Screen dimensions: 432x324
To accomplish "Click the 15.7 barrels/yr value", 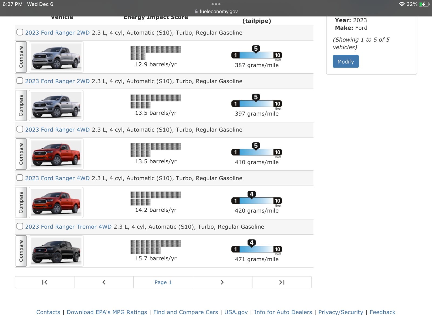I will click(156, 258).
